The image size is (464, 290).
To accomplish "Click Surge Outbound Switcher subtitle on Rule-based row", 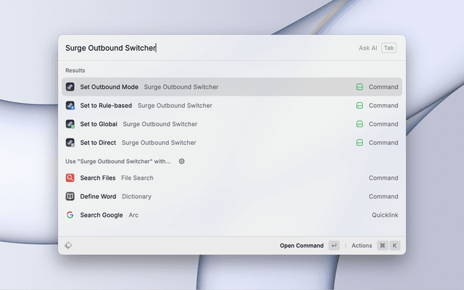I will point(175,105).
